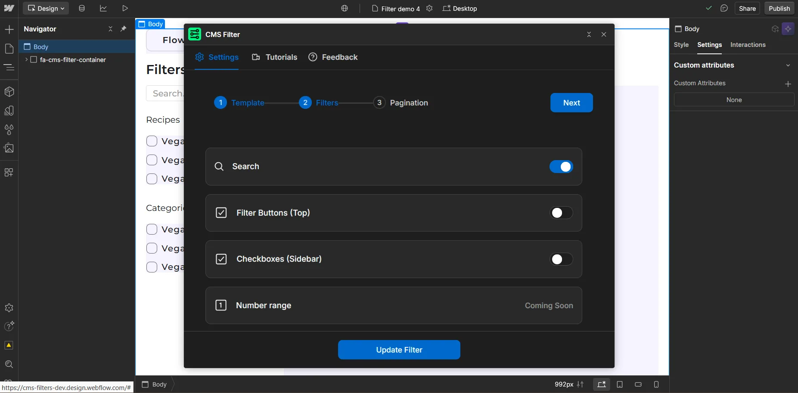The width and height of the screenshot is (798, 393).
Task: Open page settings gear beside Filter demo 4
Action: tap(429, 8)
